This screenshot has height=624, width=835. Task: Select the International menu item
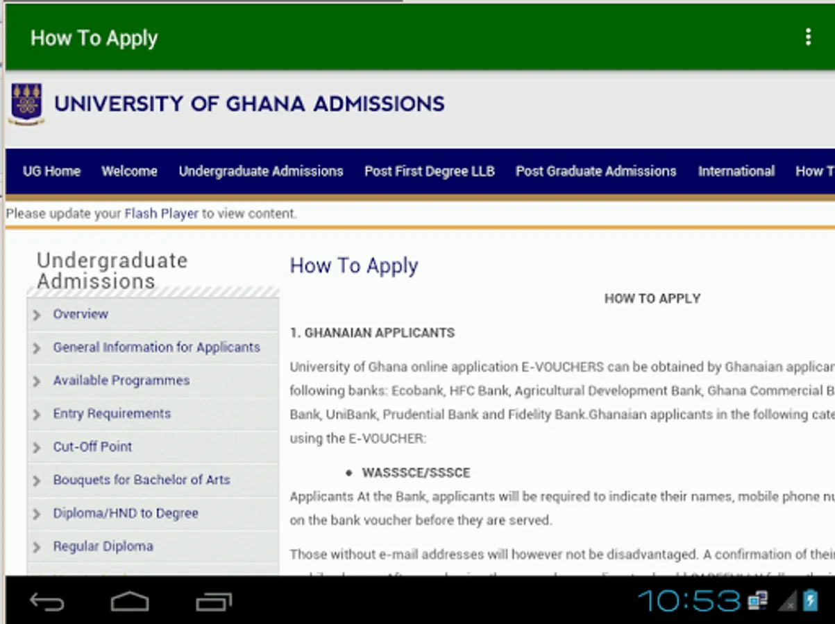(x=736, y=171)
